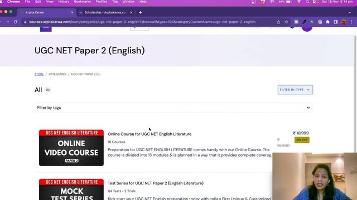Click the 31% OFF discount badge

(302, 140)
